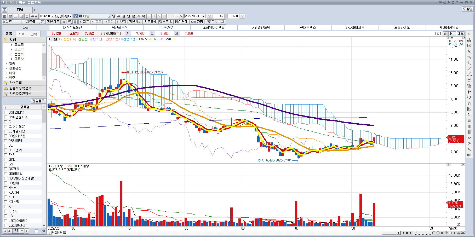Click the chart zoom-out minus circle icon
Viewport: 475px width, 237px height.
(x=434, y=233)
